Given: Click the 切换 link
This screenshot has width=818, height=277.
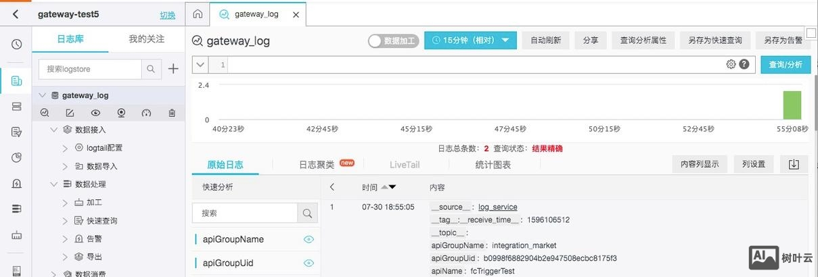Looking at the screenshot, I should tap(167, 15).
